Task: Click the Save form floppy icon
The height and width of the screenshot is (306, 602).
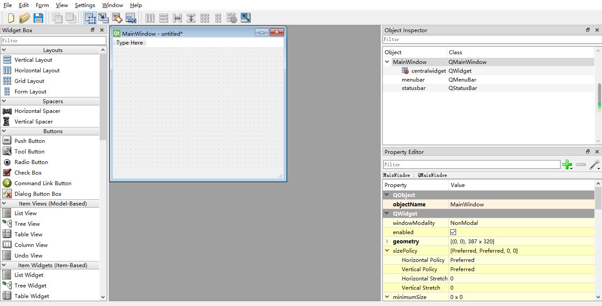Action: [38, 18]
